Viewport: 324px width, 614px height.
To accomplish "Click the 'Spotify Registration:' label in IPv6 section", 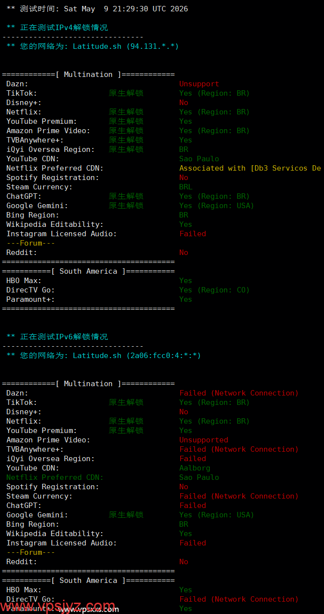I will (x=53, y=487).
